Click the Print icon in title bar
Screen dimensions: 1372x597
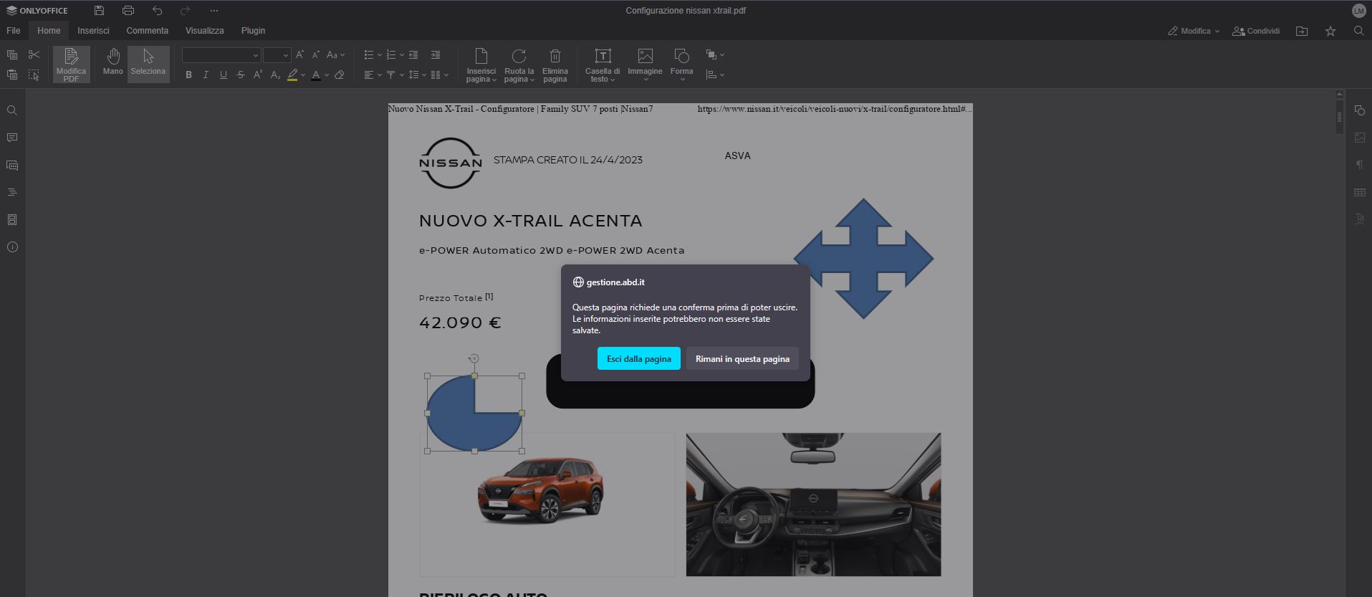pos(128,11)
